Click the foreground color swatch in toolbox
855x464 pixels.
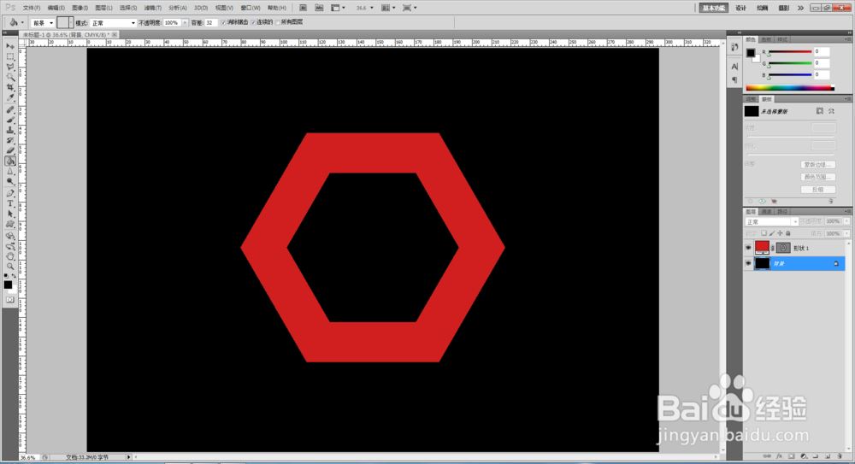[x=8, y=285]
